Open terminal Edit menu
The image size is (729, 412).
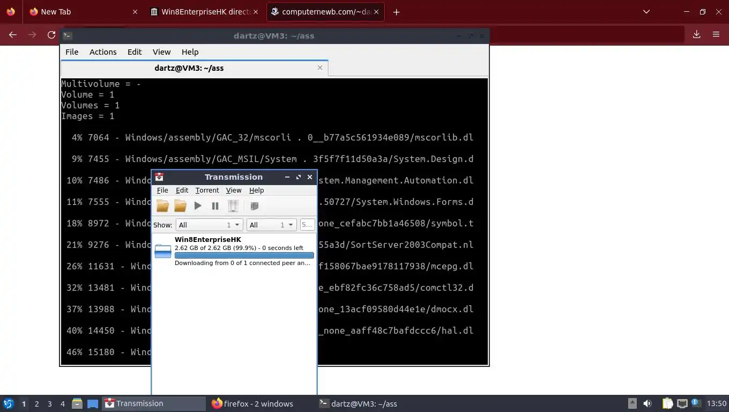pos(135,52)
